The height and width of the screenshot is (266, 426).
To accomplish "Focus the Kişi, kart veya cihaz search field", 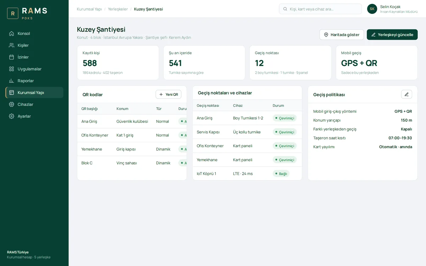I will [320, 9].
